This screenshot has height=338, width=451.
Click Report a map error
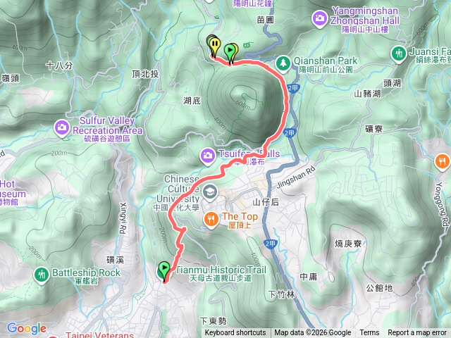416,333
